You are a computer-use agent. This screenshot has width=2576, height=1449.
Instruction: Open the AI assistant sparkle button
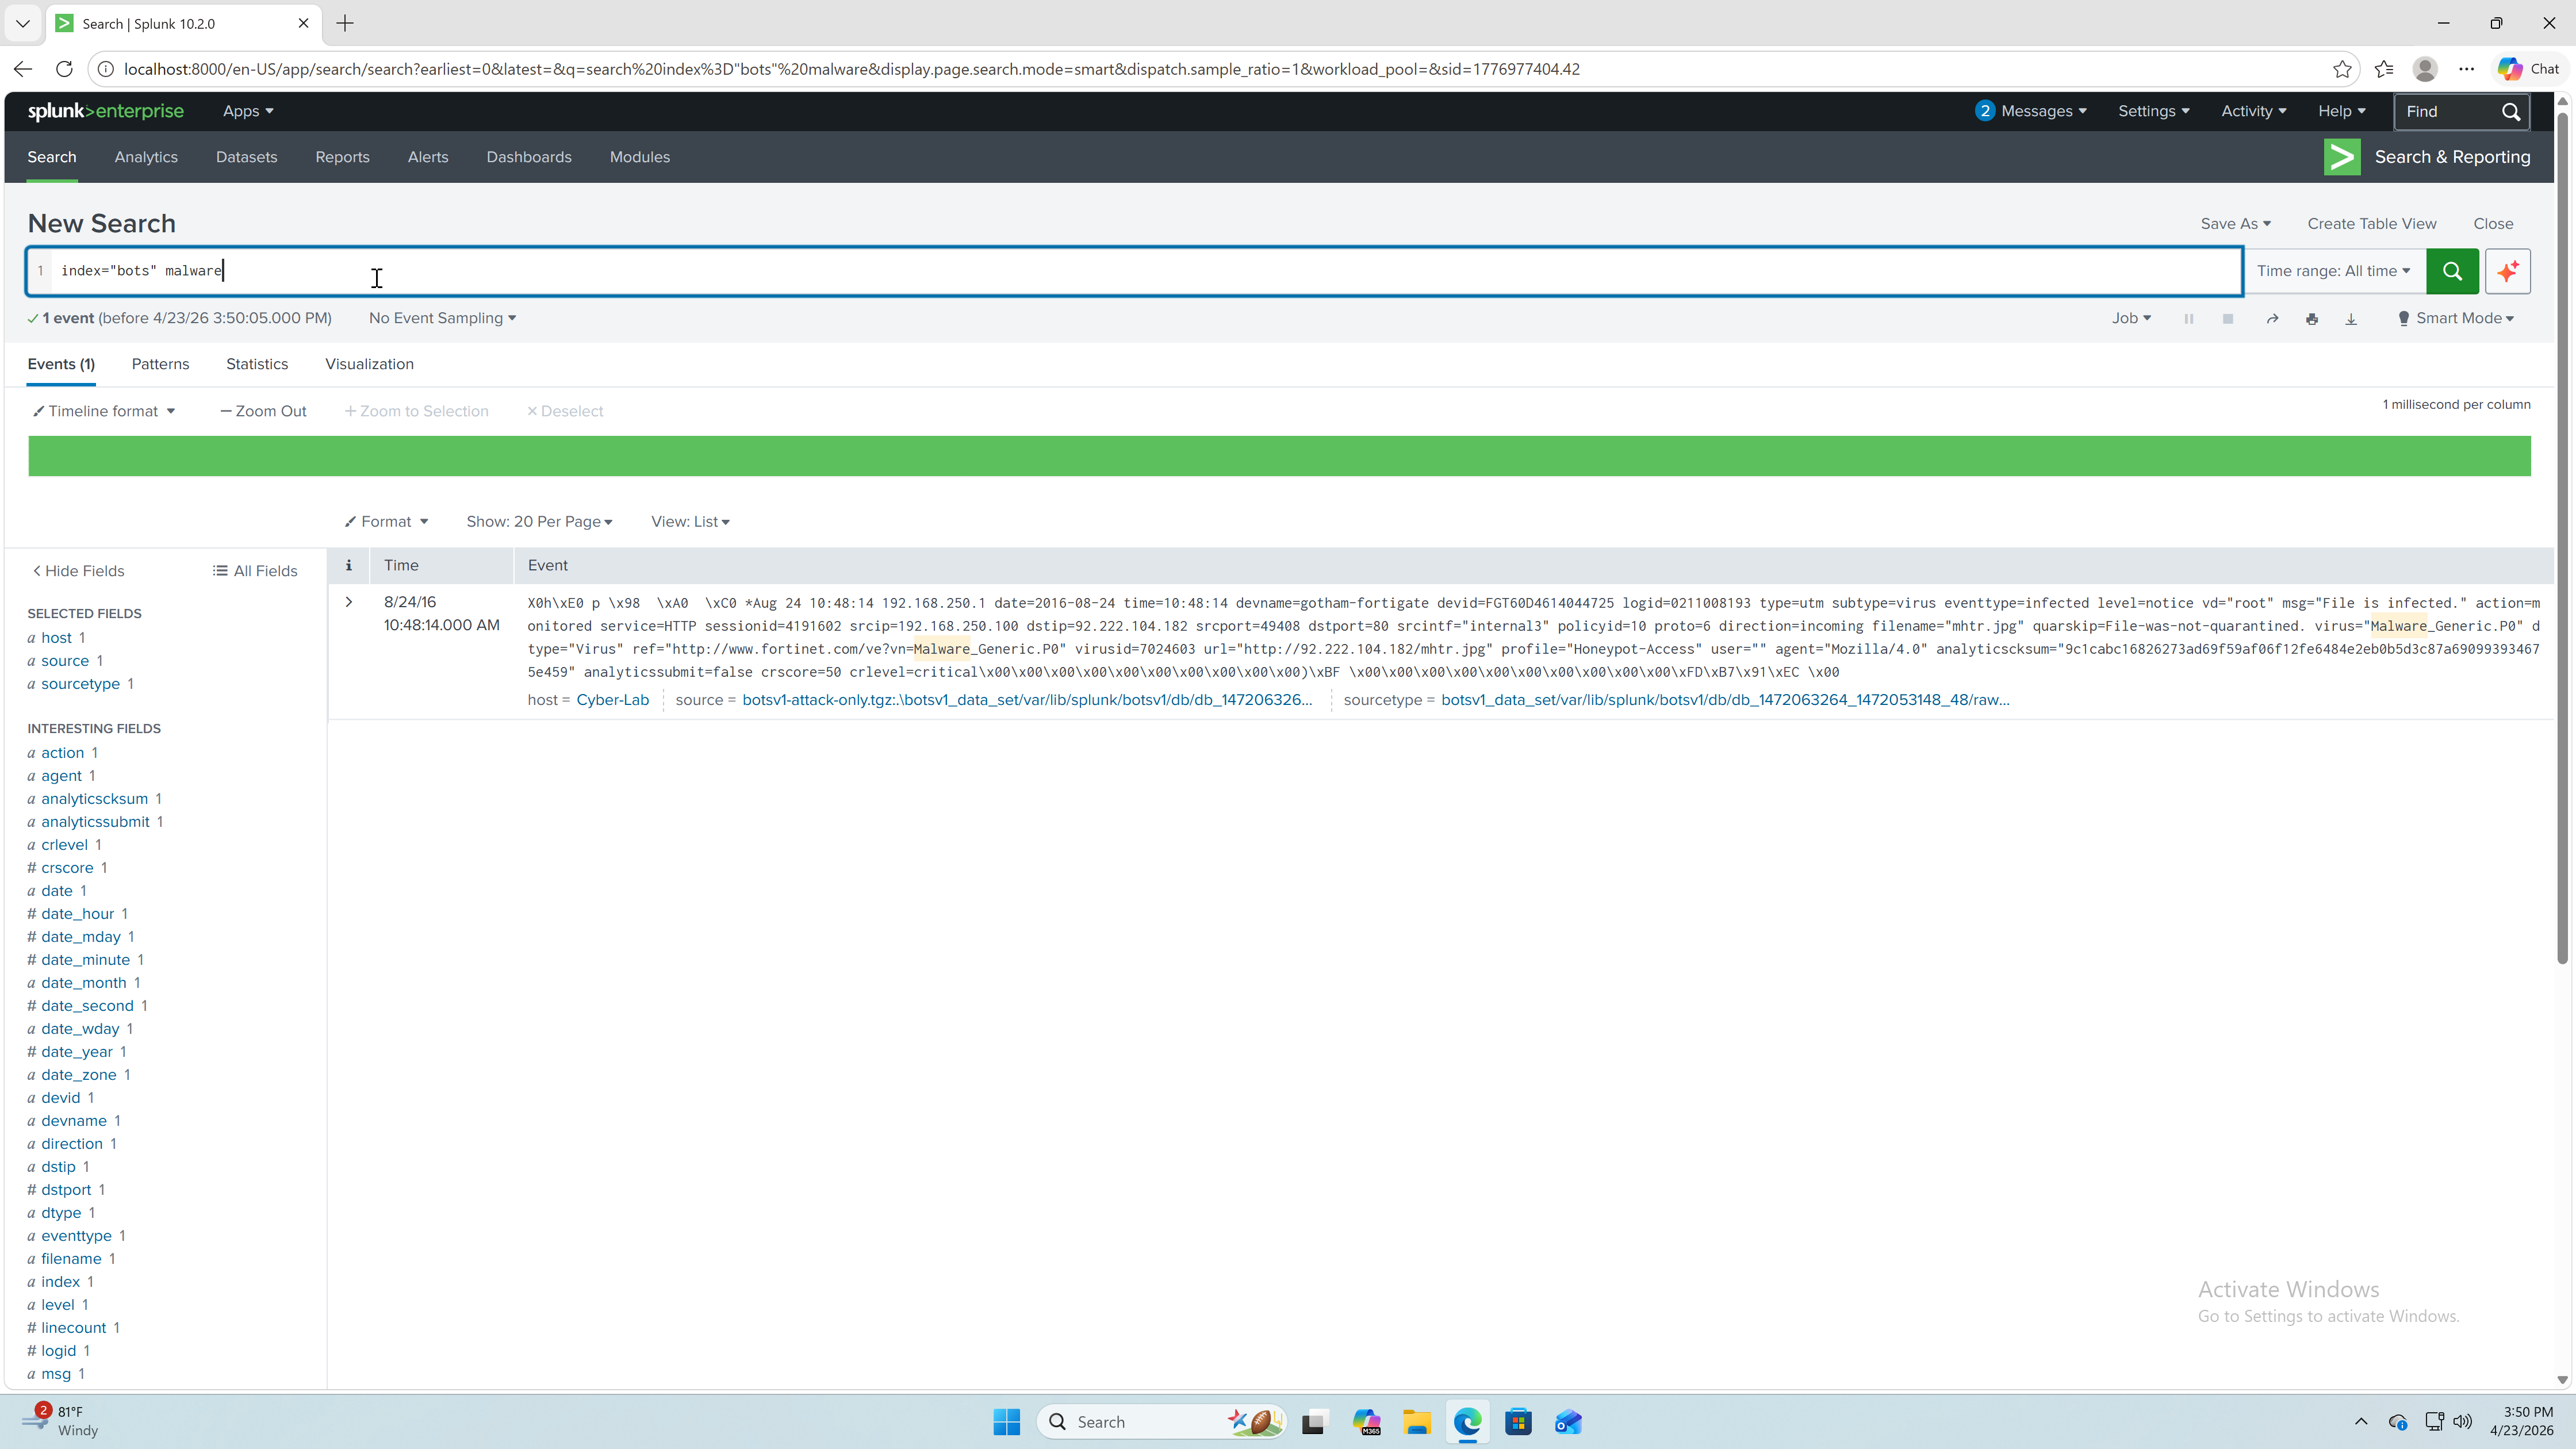[2507, 271]
